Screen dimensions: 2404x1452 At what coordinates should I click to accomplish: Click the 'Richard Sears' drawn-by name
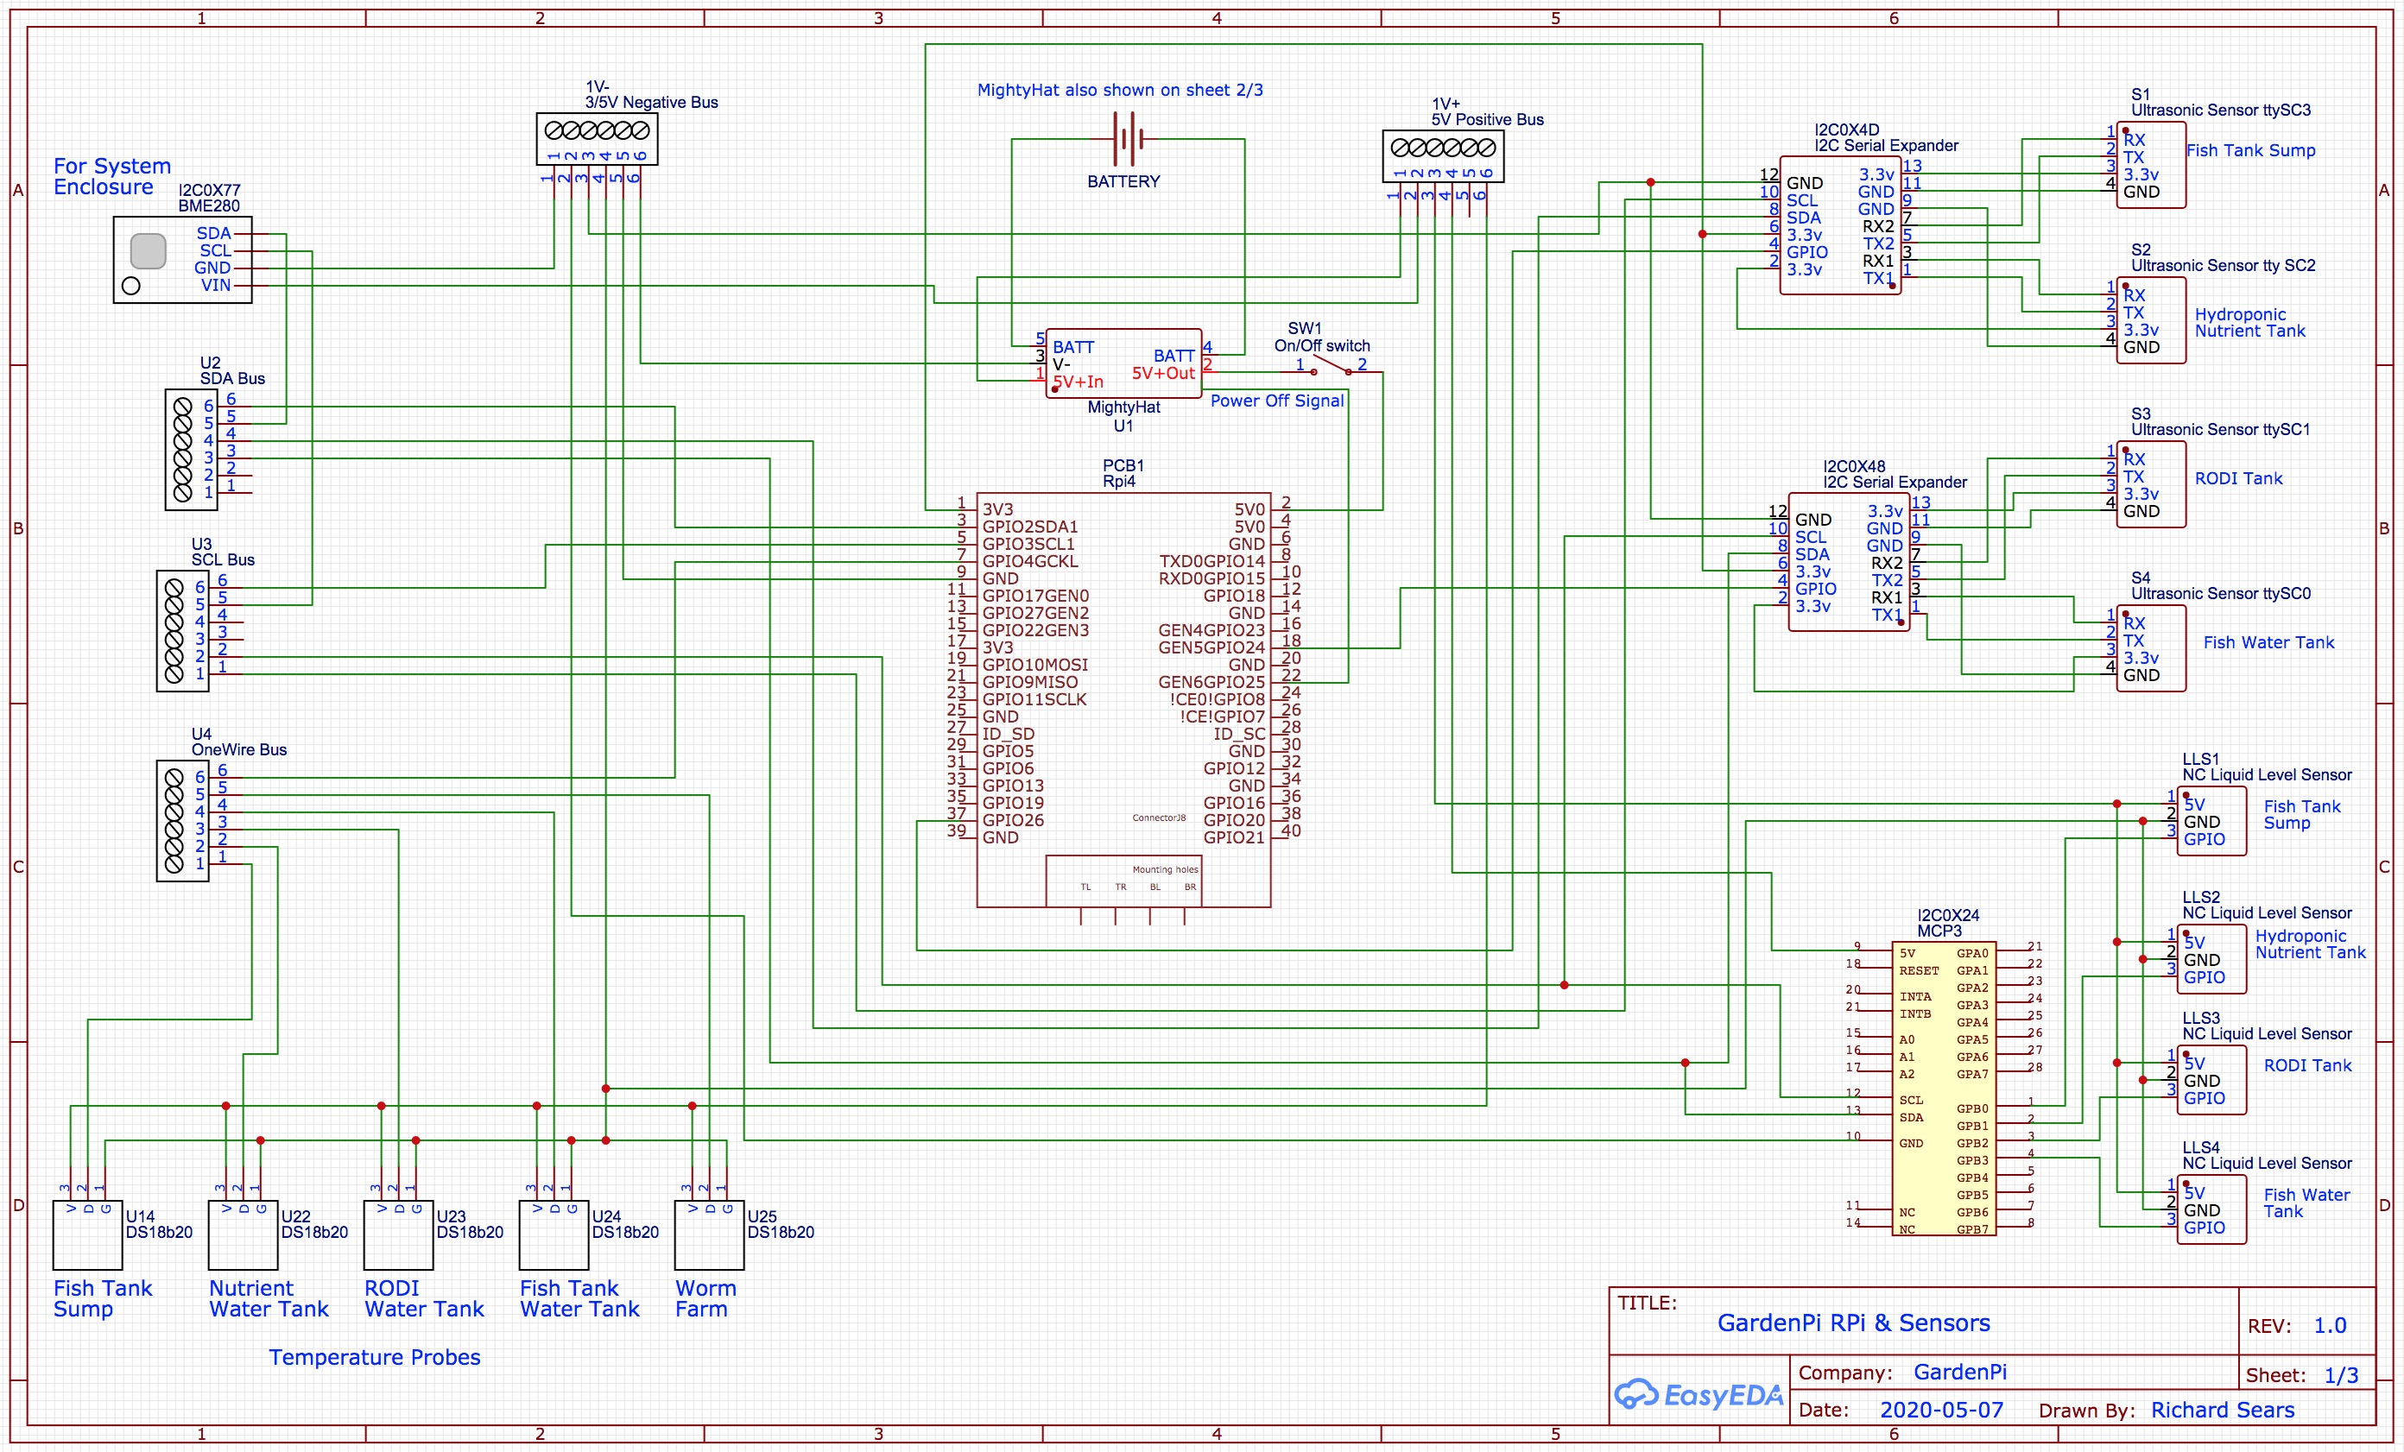[x=2223, y=1409]
